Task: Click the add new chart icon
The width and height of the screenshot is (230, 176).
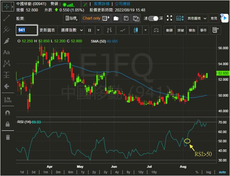Action: (106, 18)
